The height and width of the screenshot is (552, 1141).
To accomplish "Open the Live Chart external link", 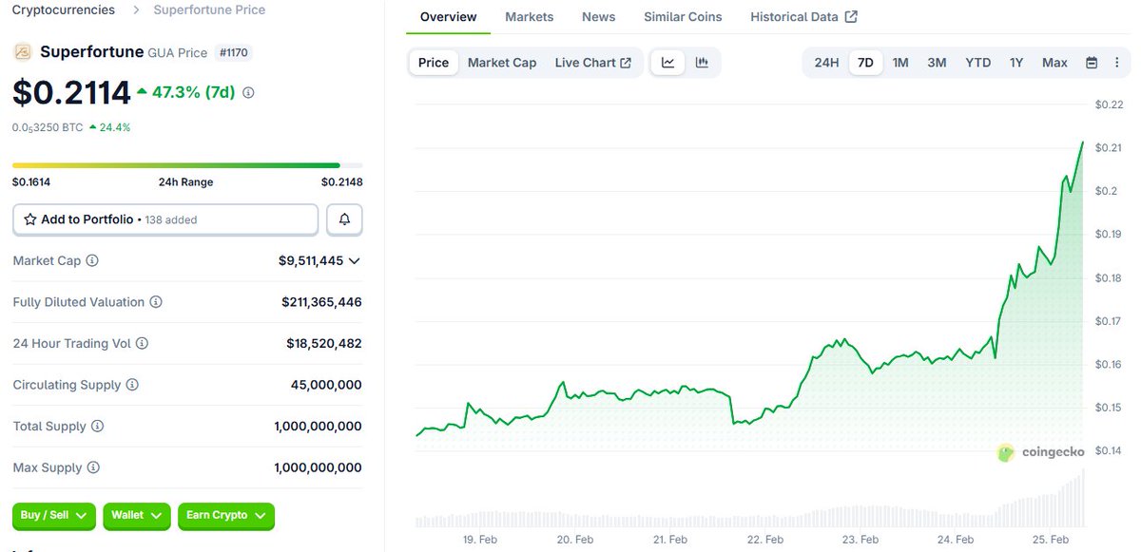I will pyautogui.click(x=593, y=61).
